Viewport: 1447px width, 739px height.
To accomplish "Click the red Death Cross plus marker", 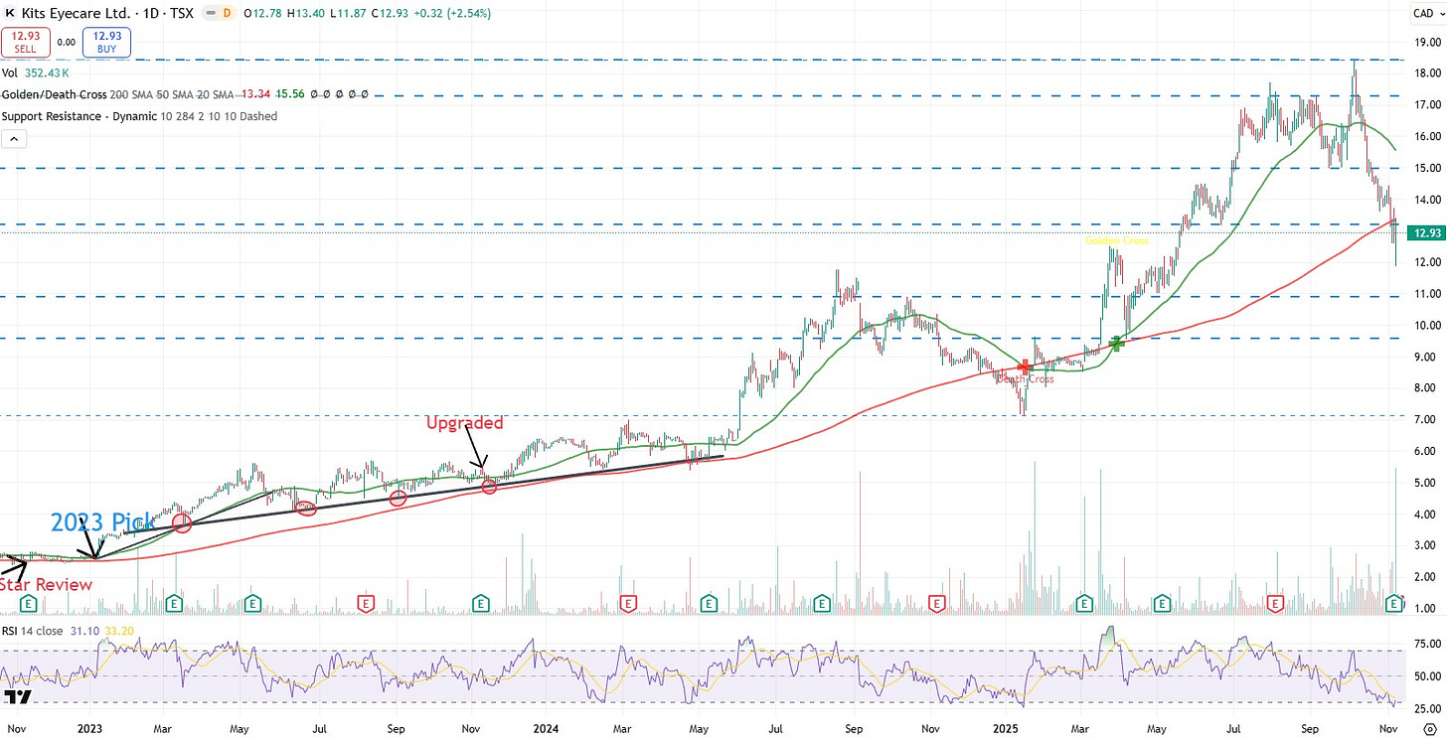I will coord(1025,367).
